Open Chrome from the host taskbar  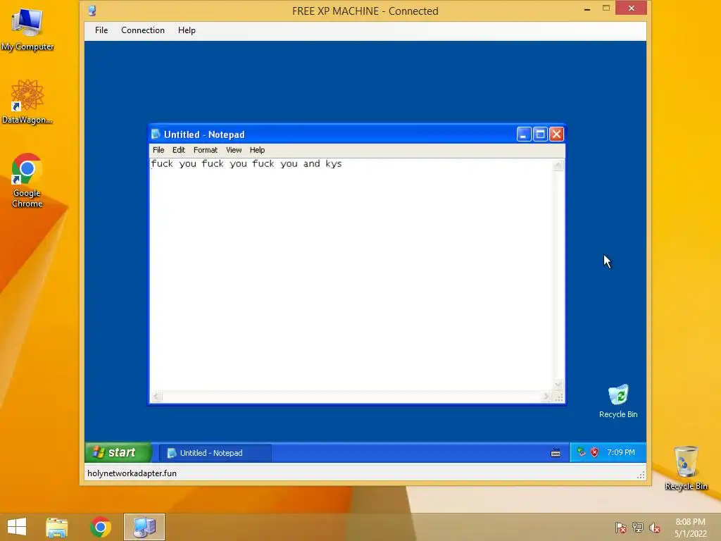pyautogui.click(x=101, y=527)
